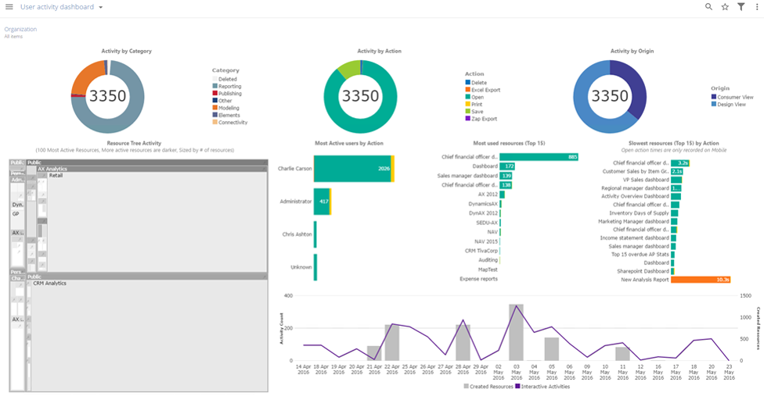Click CRM TivaCorp resource label
Viewport: 764px width, 400px height.
481,251
